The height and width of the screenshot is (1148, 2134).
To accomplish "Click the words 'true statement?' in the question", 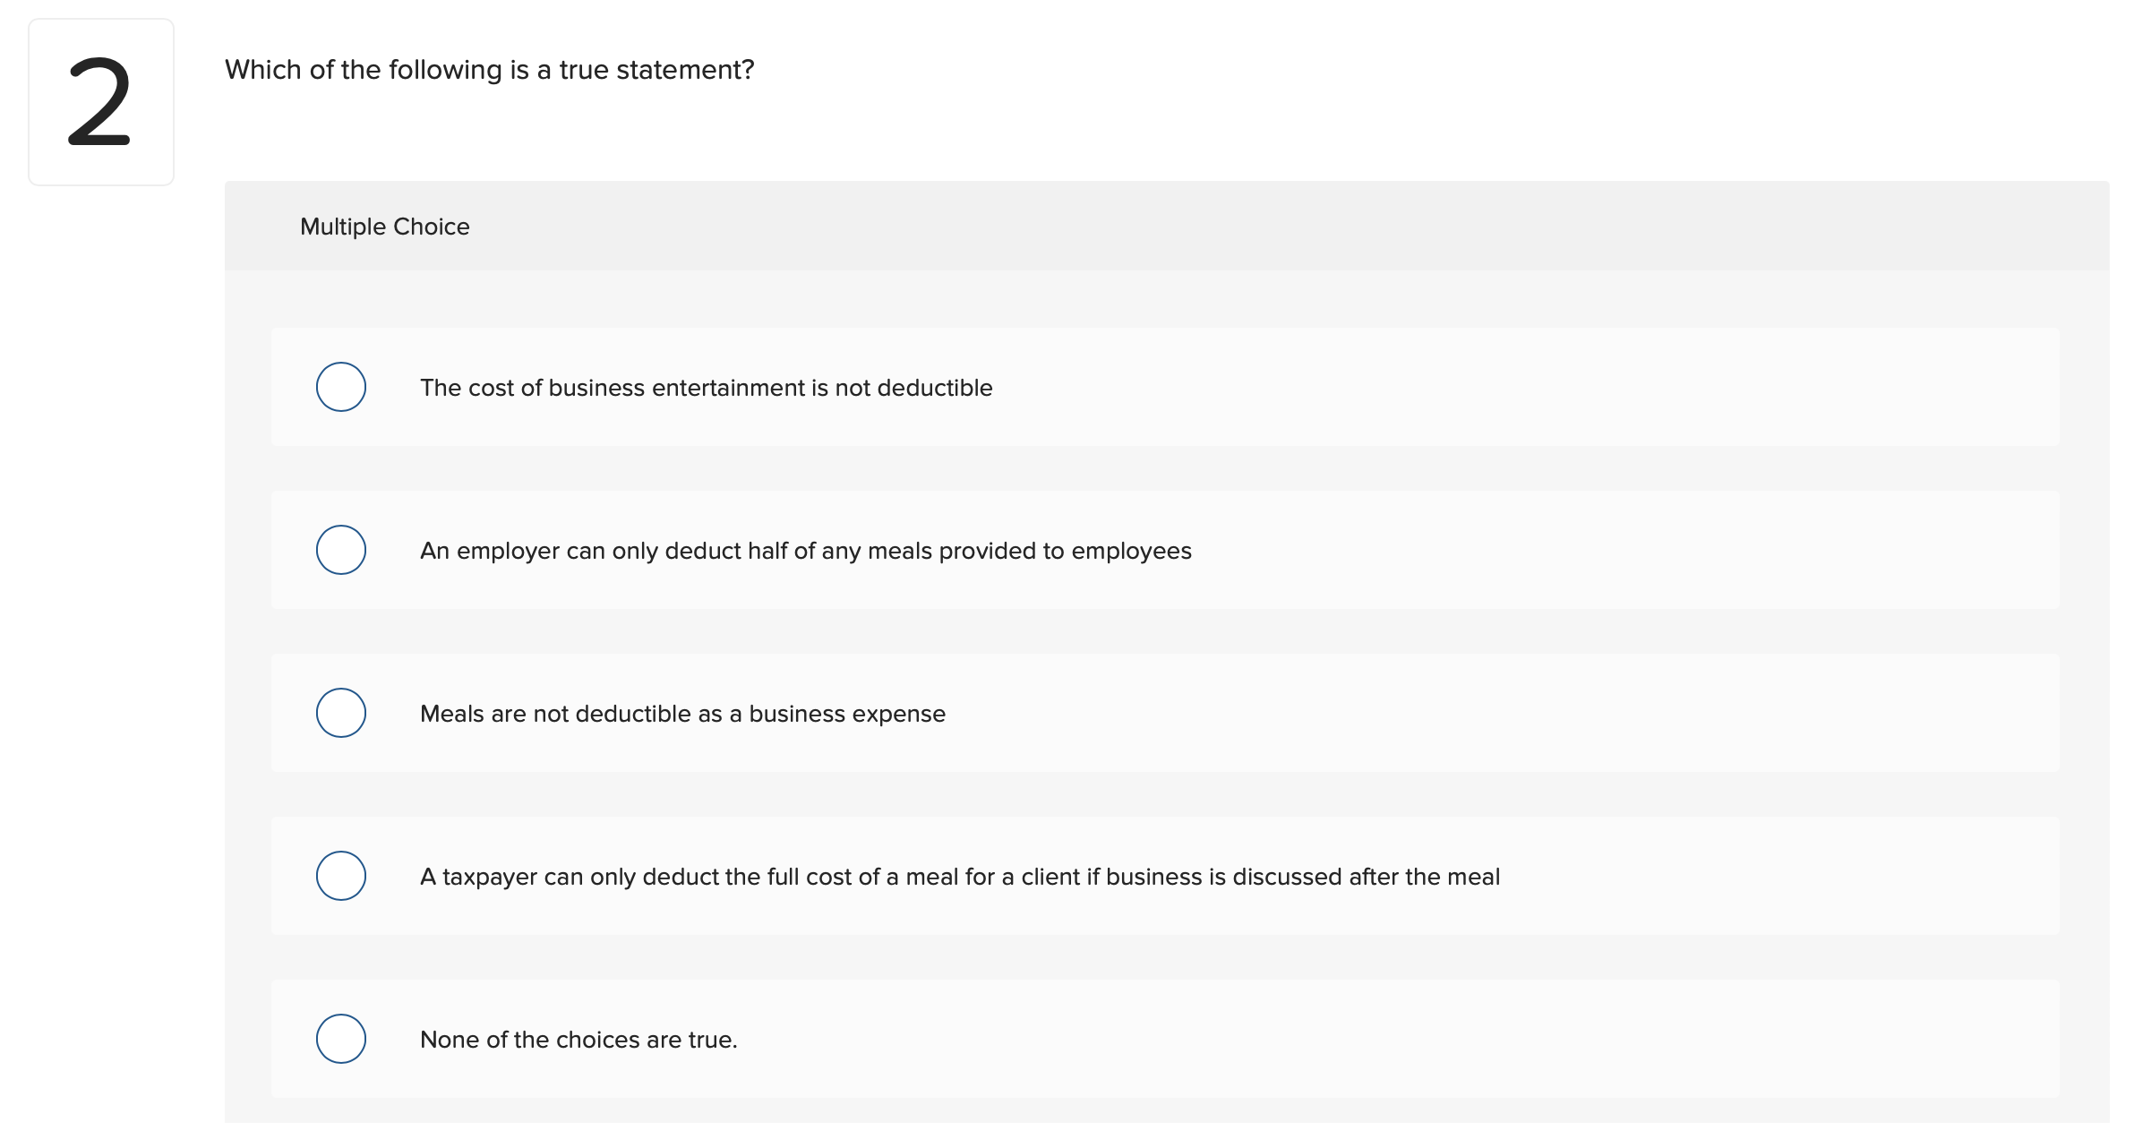I will pos(656,70).
